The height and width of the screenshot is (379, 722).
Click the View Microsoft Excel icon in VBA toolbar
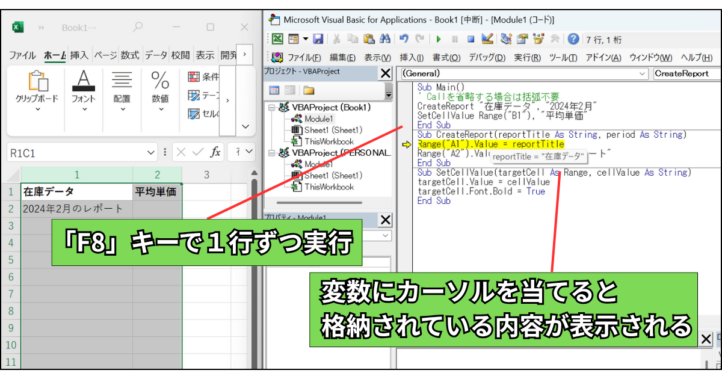[x=277, y=39]
